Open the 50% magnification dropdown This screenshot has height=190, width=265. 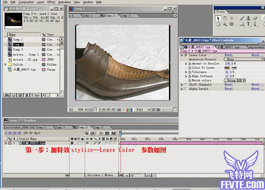82,110
